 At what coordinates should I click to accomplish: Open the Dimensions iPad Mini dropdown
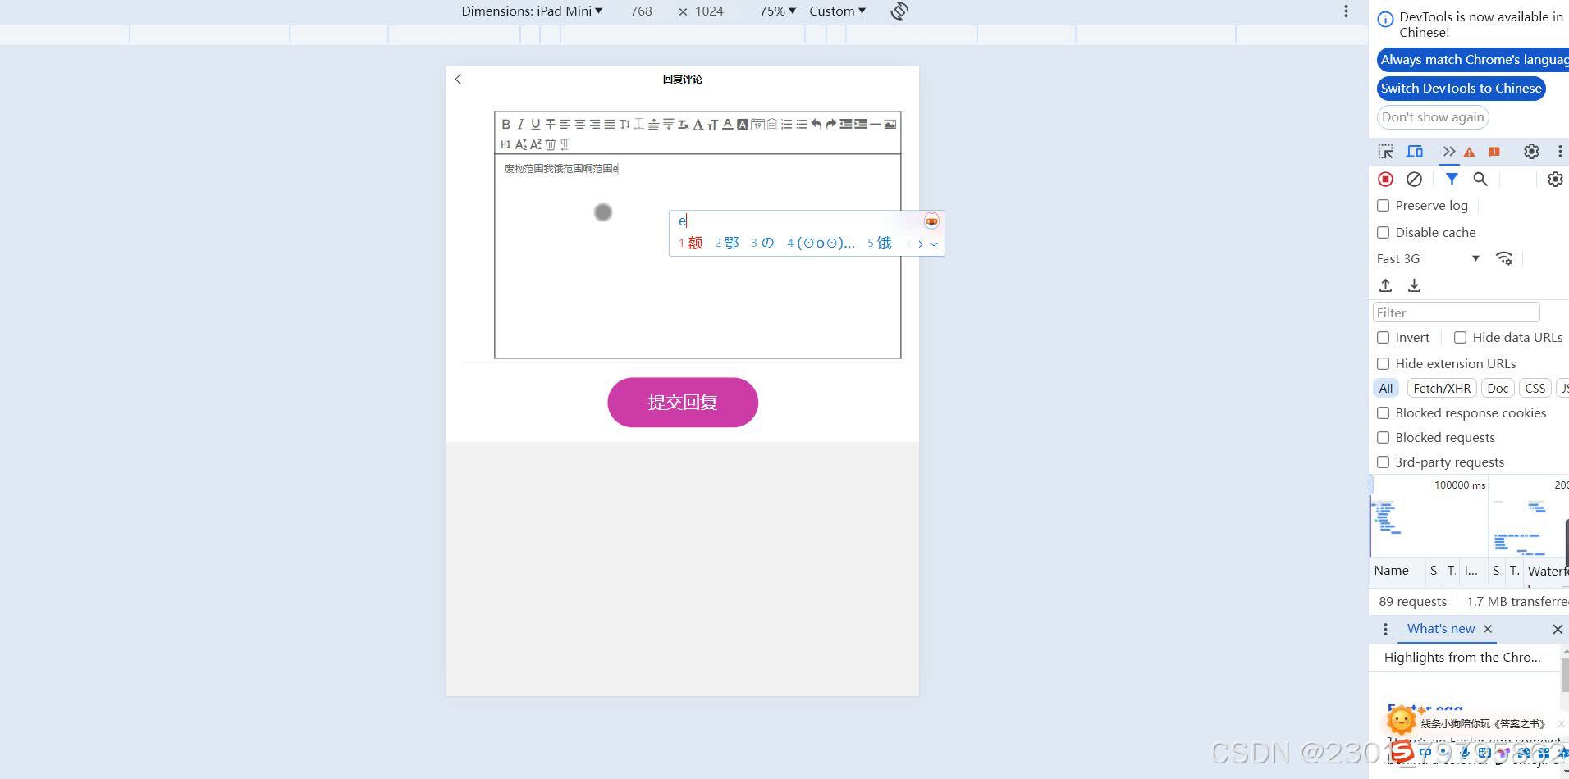point(532,11)
